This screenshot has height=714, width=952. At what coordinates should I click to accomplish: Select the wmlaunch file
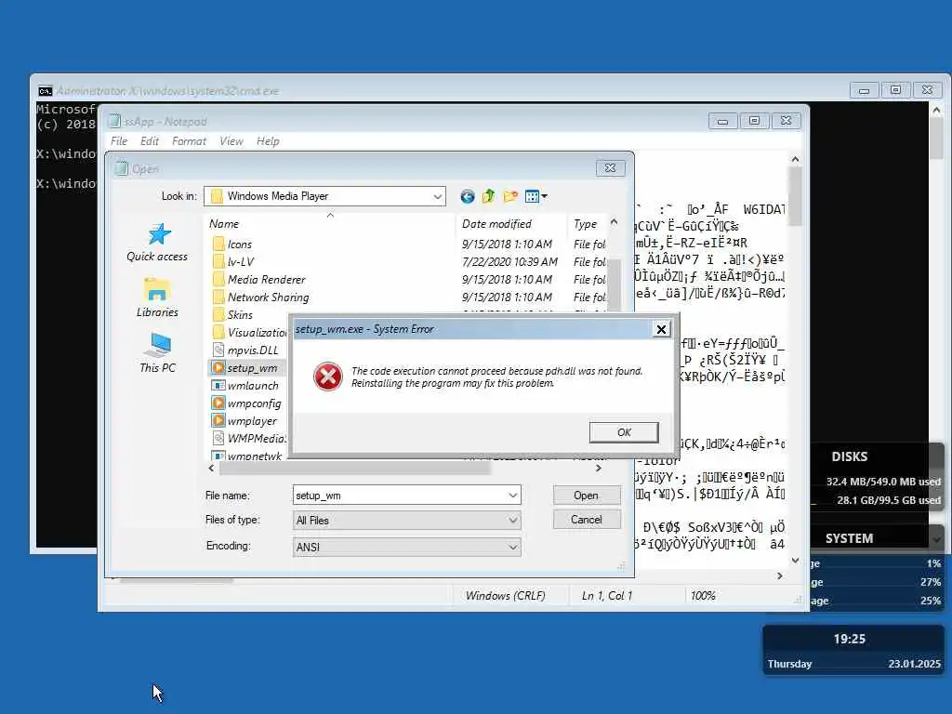tap(253, 386)
